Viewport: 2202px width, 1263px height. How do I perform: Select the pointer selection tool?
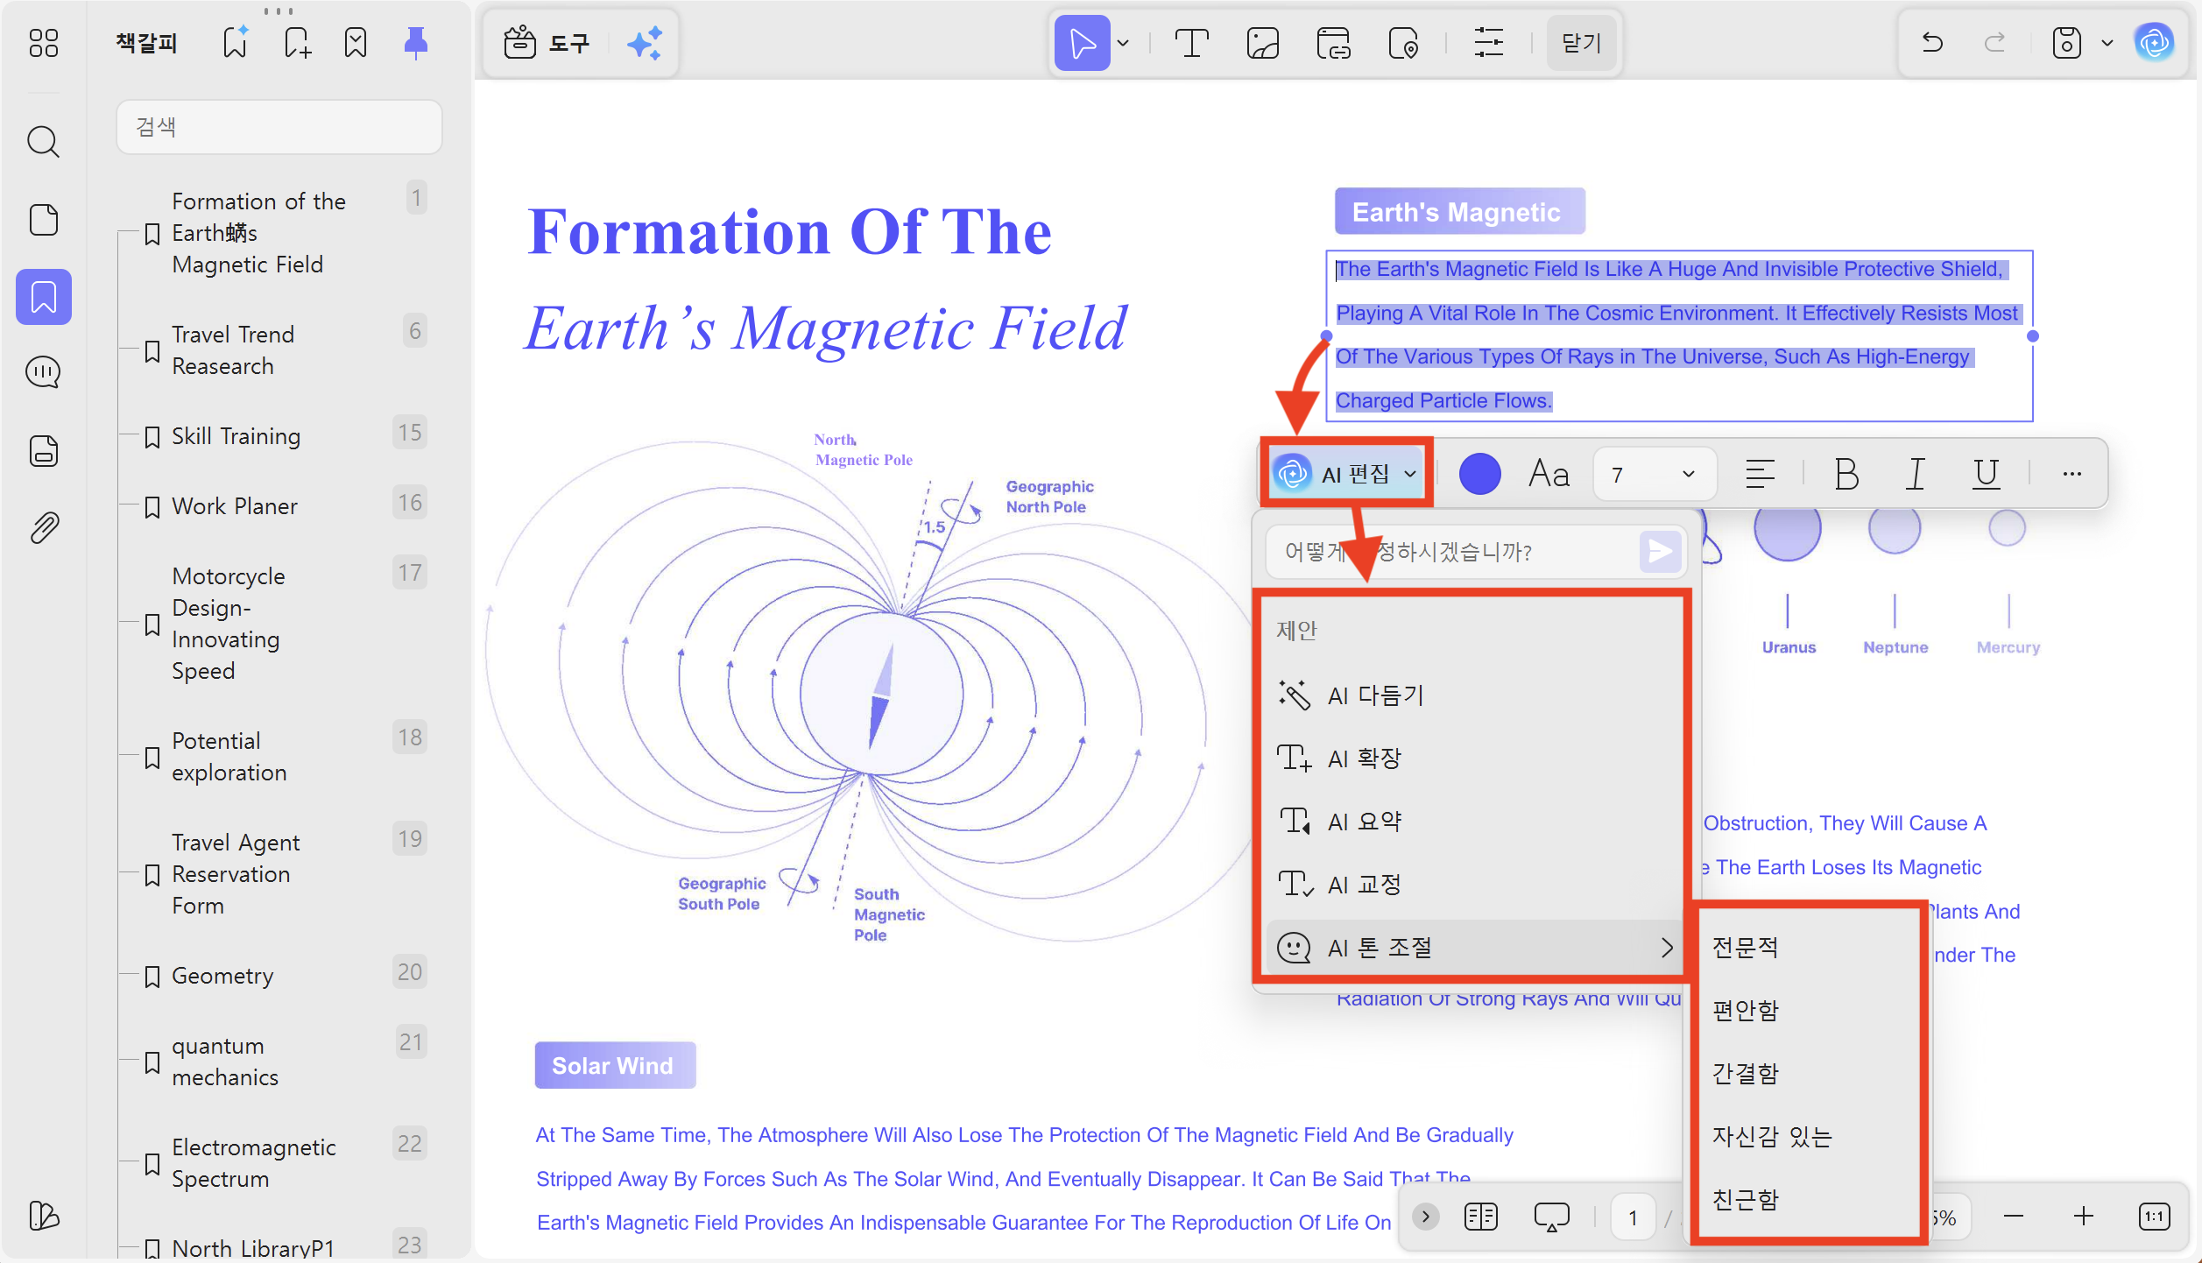[1083, 42]
